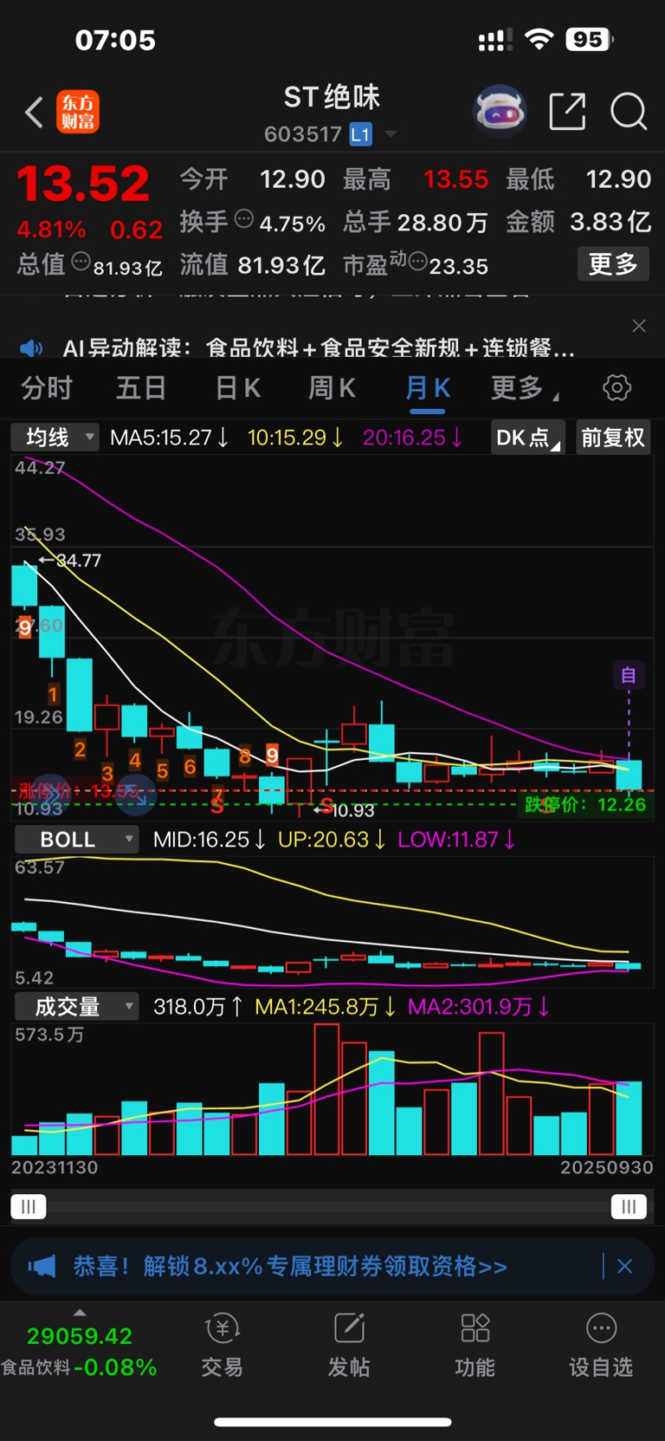Tap the AI异动解读 news ticker text
Image resolution: width=665 pixels, height=1441 pixels.
[319, 348]
